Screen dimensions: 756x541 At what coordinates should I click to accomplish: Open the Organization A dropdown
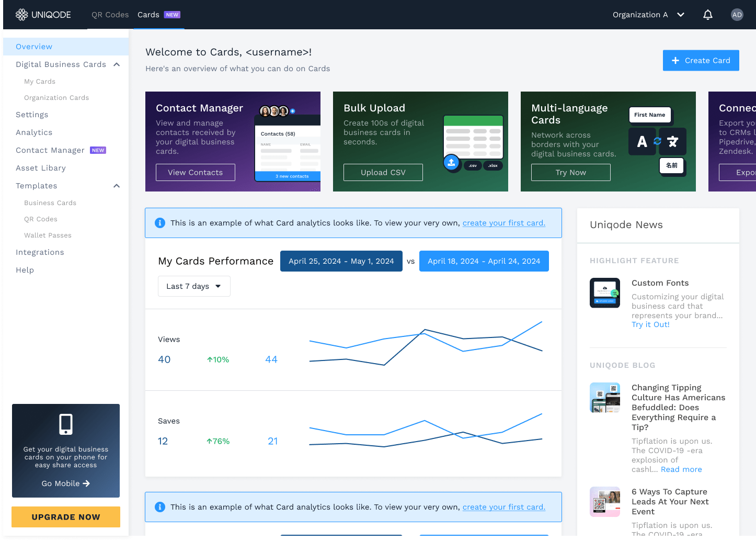(x=648, y=15)
